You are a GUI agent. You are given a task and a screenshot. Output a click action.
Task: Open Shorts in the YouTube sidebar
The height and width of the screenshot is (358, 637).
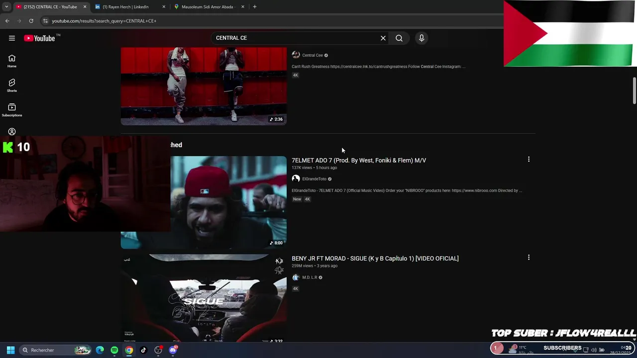coord(12,86)
